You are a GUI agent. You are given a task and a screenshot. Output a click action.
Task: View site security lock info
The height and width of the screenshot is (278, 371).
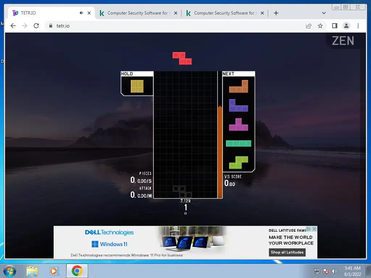51,26
